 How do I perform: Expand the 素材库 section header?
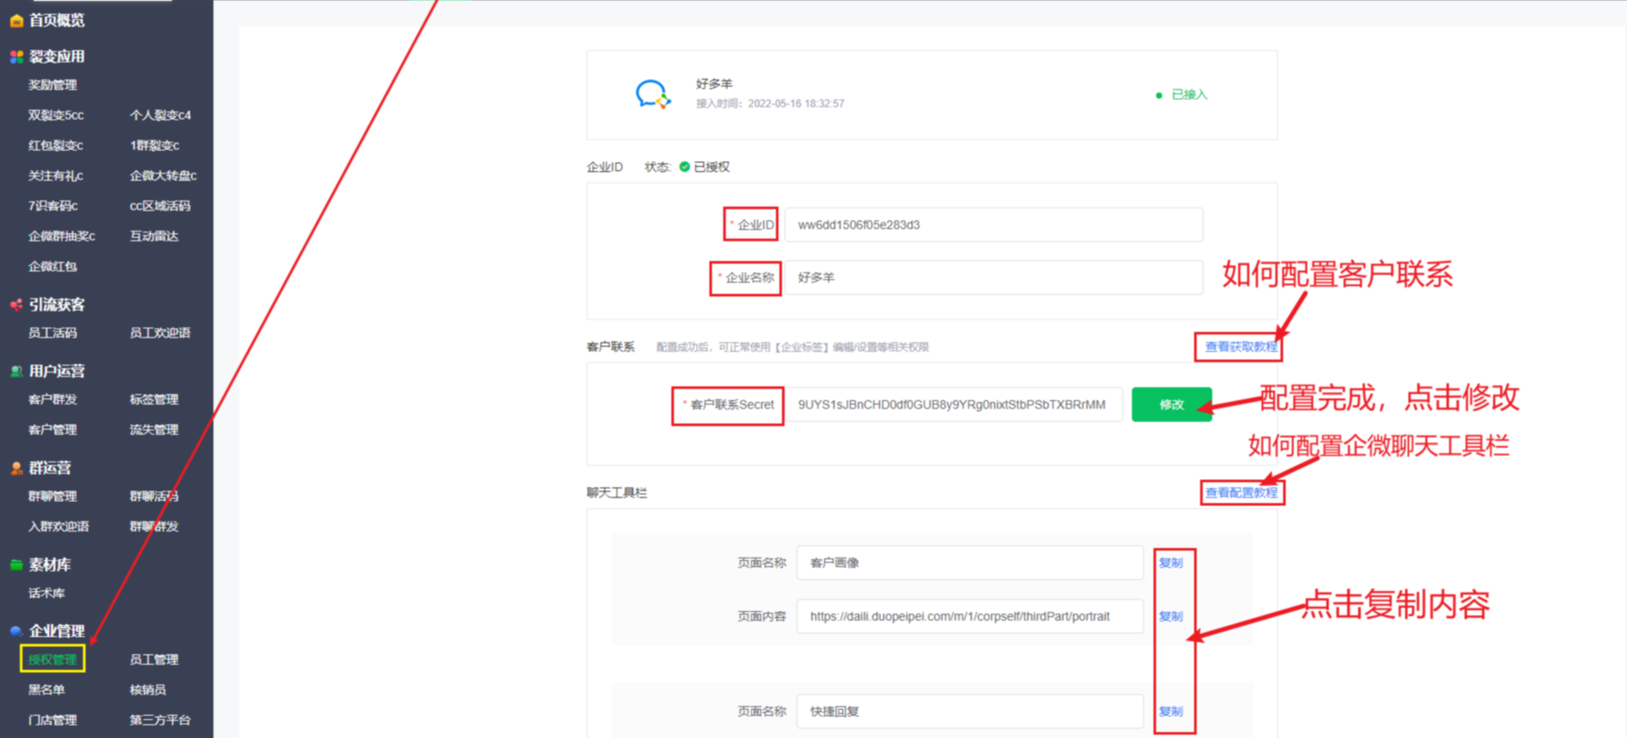(x=50, y=565)
